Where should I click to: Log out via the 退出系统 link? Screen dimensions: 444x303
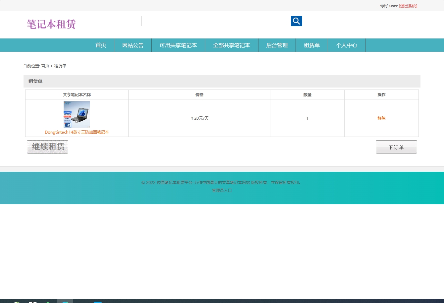408,6
